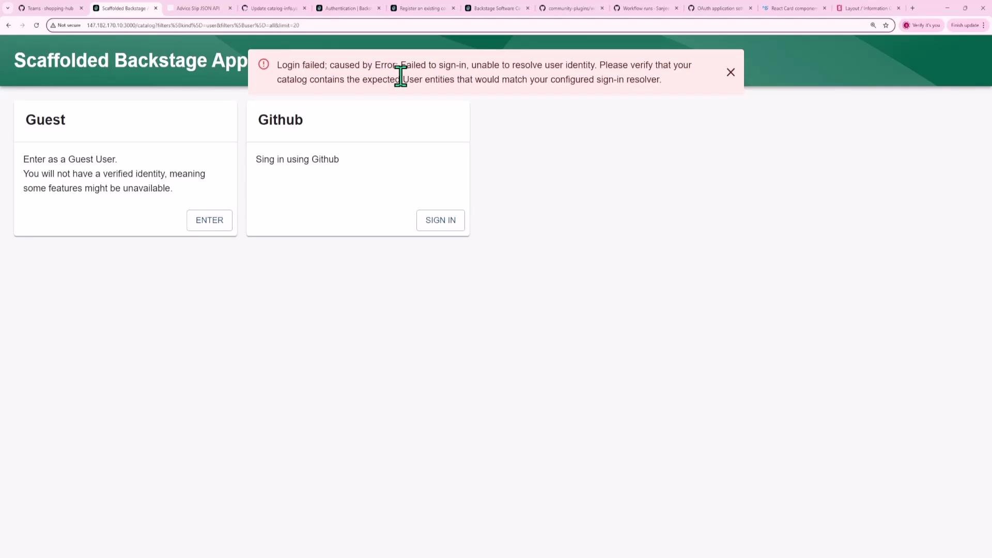Click the Scaffolded Backstage App title
Viewport: 992px width, 558px height.
[x=131, y=60]
